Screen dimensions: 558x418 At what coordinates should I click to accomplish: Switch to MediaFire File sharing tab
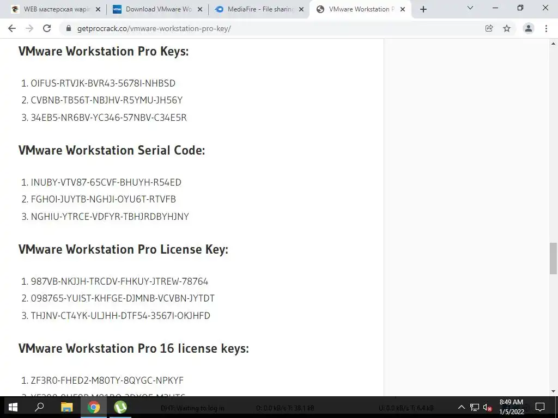259,10
